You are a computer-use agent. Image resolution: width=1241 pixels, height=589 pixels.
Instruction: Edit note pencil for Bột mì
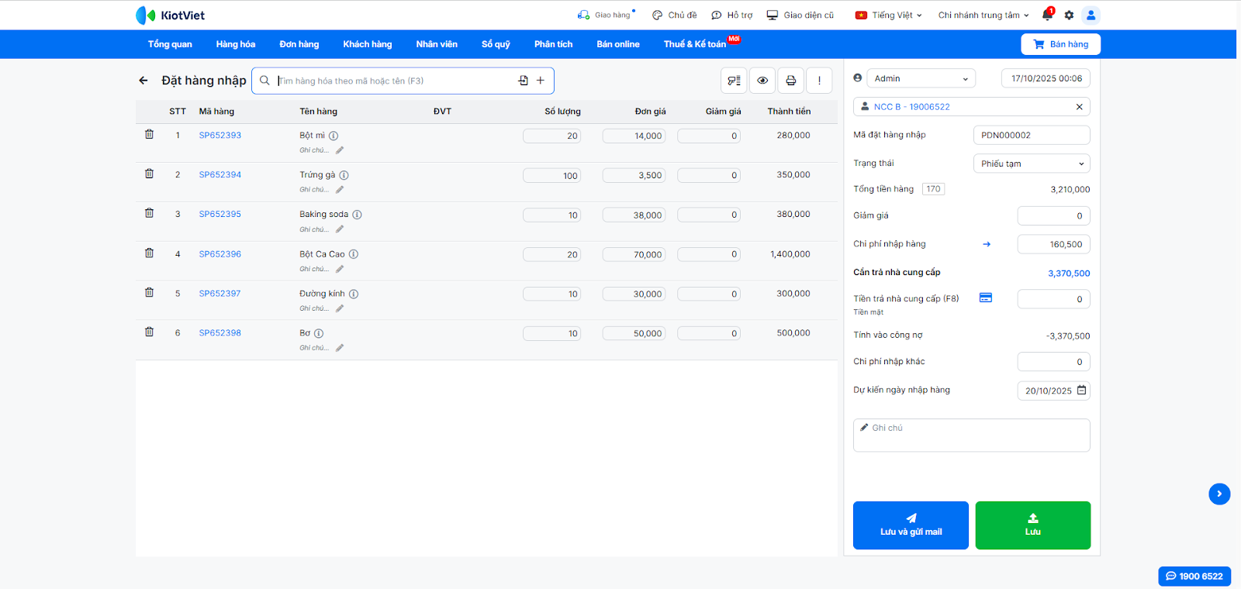(x=340, y=150)
